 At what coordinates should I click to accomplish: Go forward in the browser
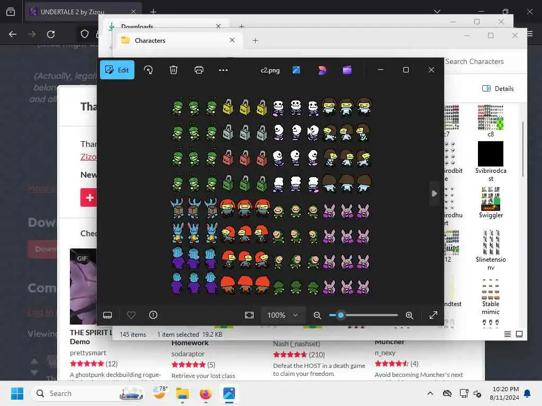[x=32, y=34]
